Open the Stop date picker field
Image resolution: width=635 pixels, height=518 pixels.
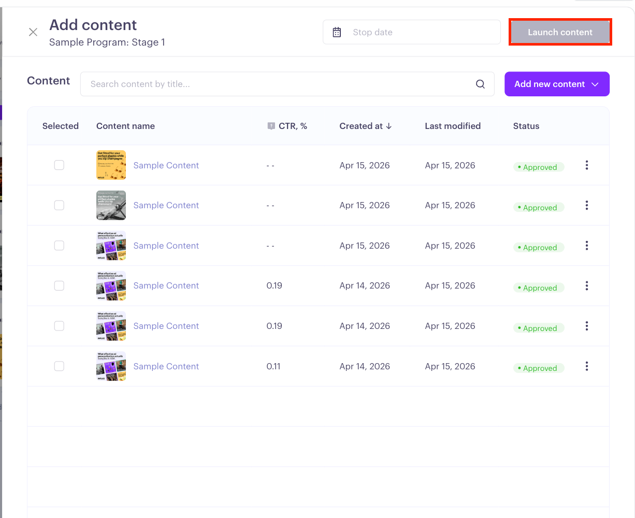(x=412, y=32)
